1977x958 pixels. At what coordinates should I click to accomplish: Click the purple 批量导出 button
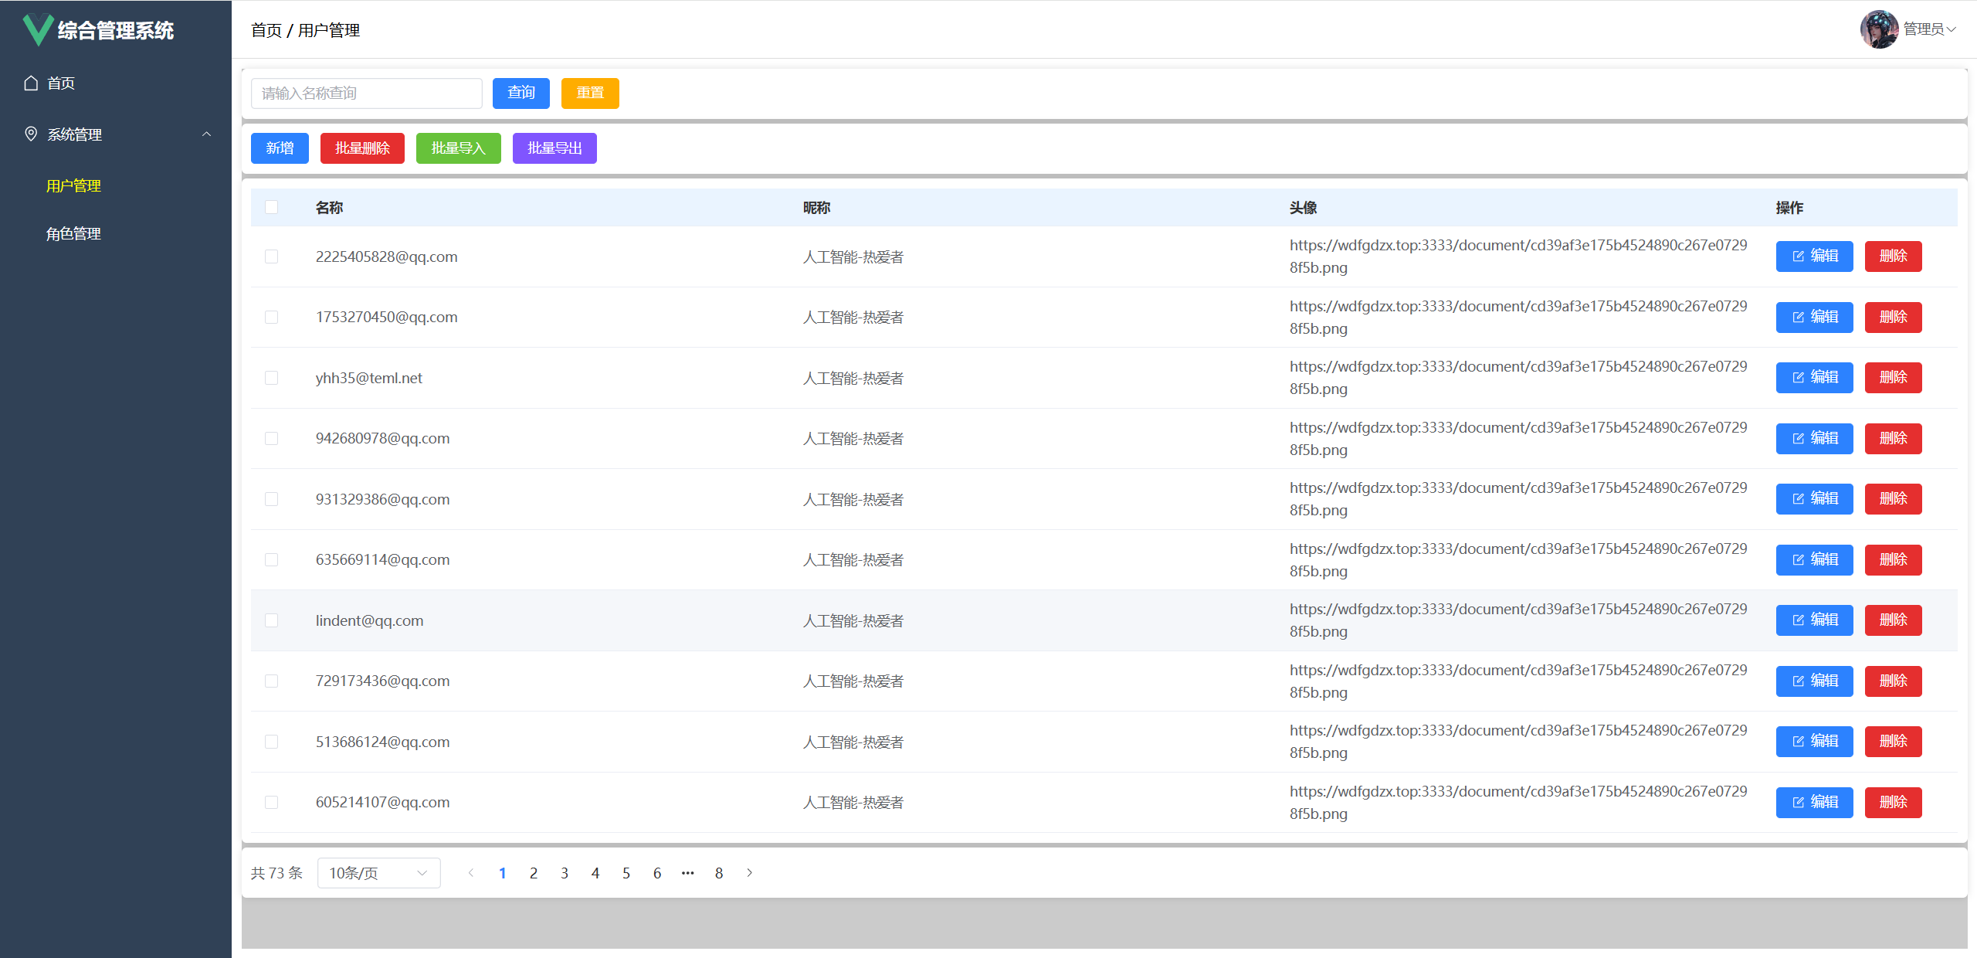[x=554, y=148]
